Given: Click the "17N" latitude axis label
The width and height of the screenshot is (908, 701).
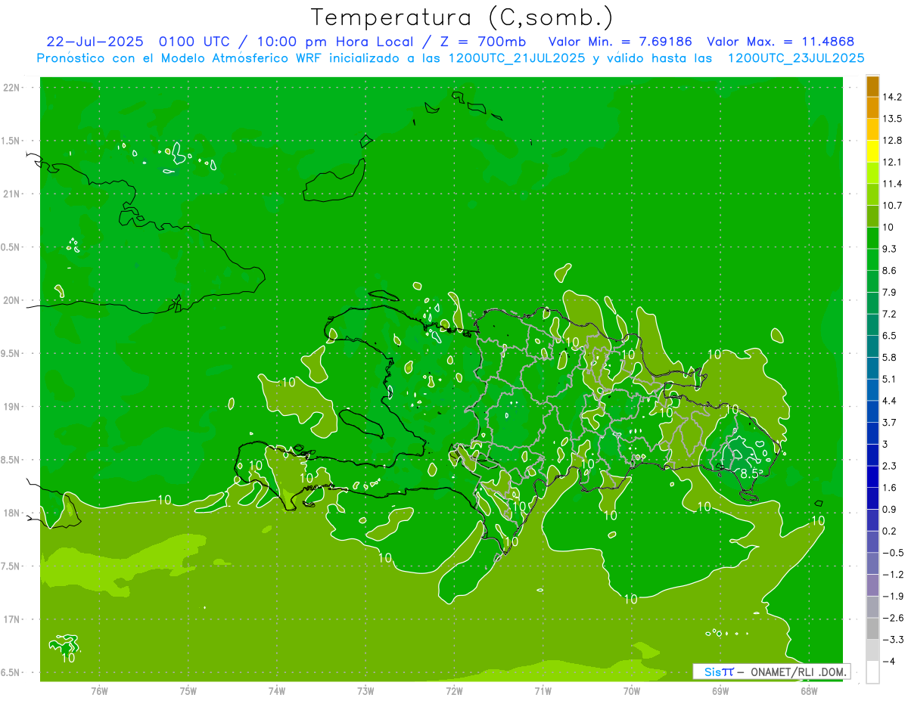Looking at the screenshot, I should pos(12,619).
